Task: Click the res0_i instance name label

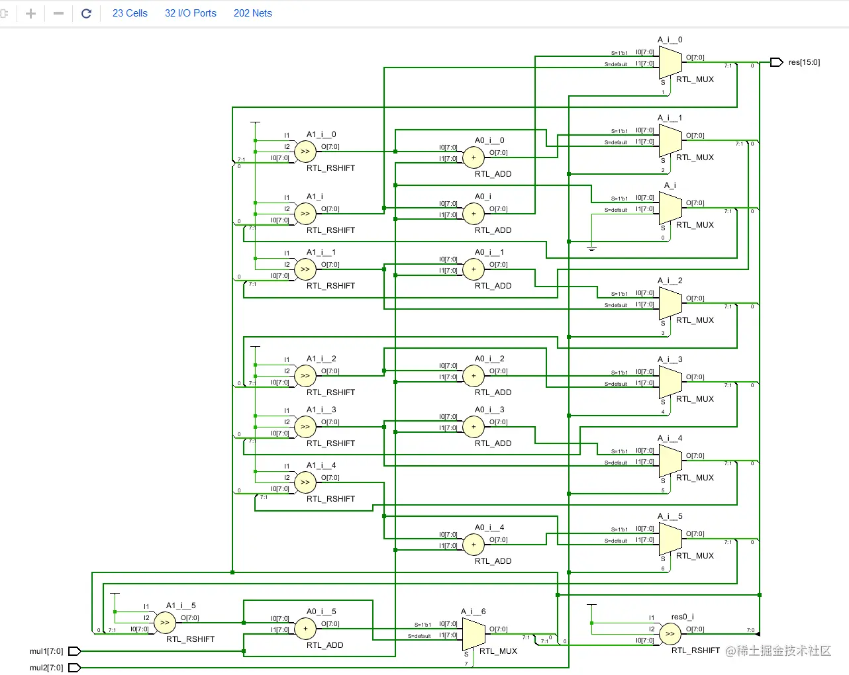Action: (683, 617)
